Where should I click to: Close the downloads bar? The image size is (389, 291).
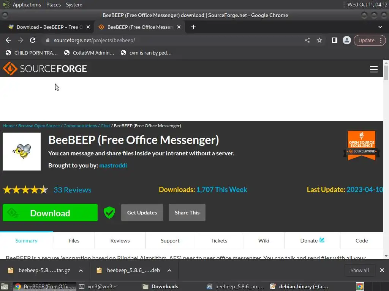pyautogui.click(x=382, y=270)
